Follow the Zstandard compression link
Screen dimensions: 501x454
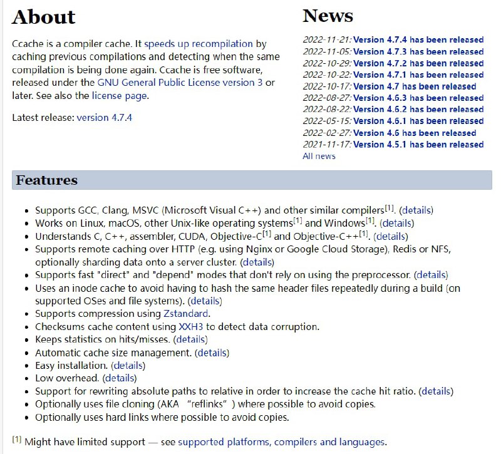click(187, 314)
